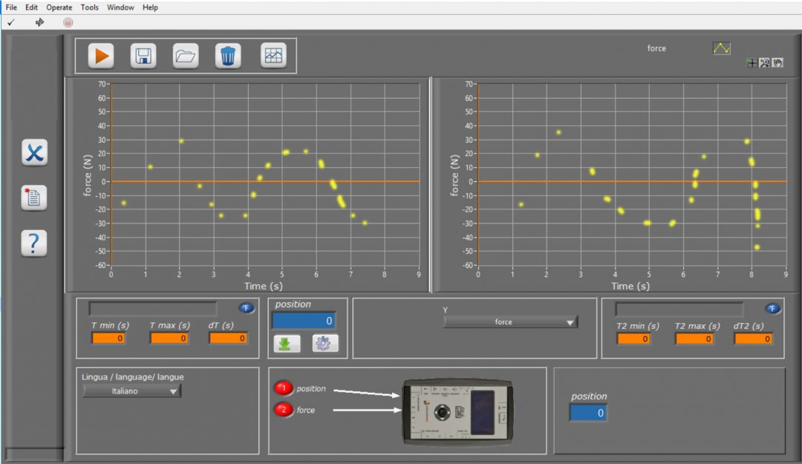Click the yellow force plot legend swatch
Viewport: 802px width, 464px height.
720,48
